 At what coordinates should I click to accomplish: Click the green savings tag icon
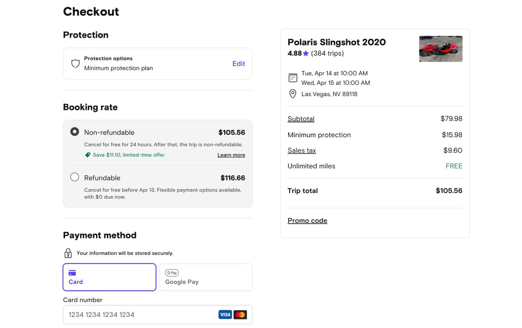(x=87, y=155)
